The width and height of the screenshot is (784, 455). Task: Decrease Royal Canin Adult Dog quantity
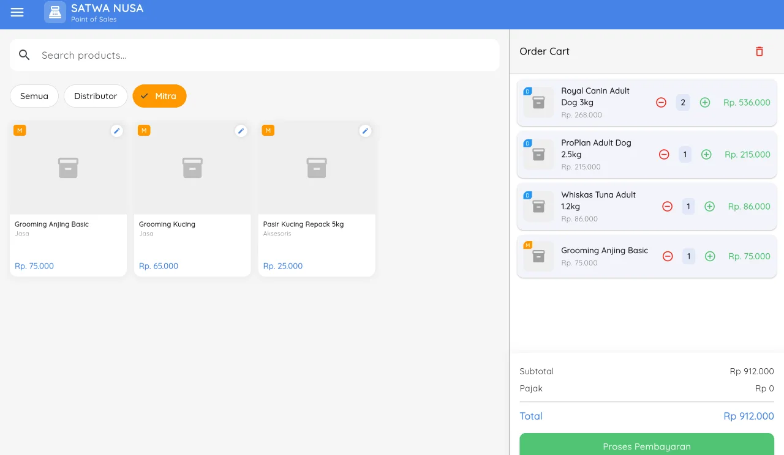(661, 103)
